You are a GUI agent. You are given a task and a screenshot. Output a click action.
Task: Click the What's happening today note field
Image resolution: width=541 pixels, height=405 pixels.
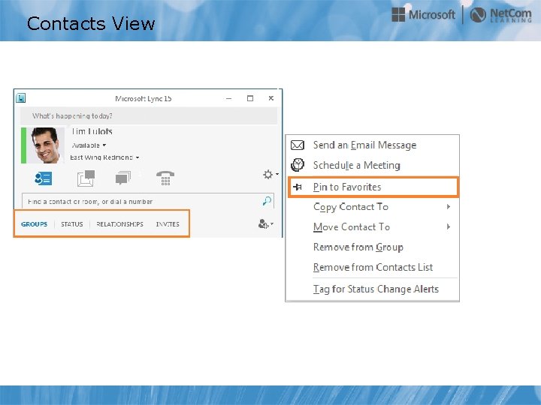(x=149, y=115)
